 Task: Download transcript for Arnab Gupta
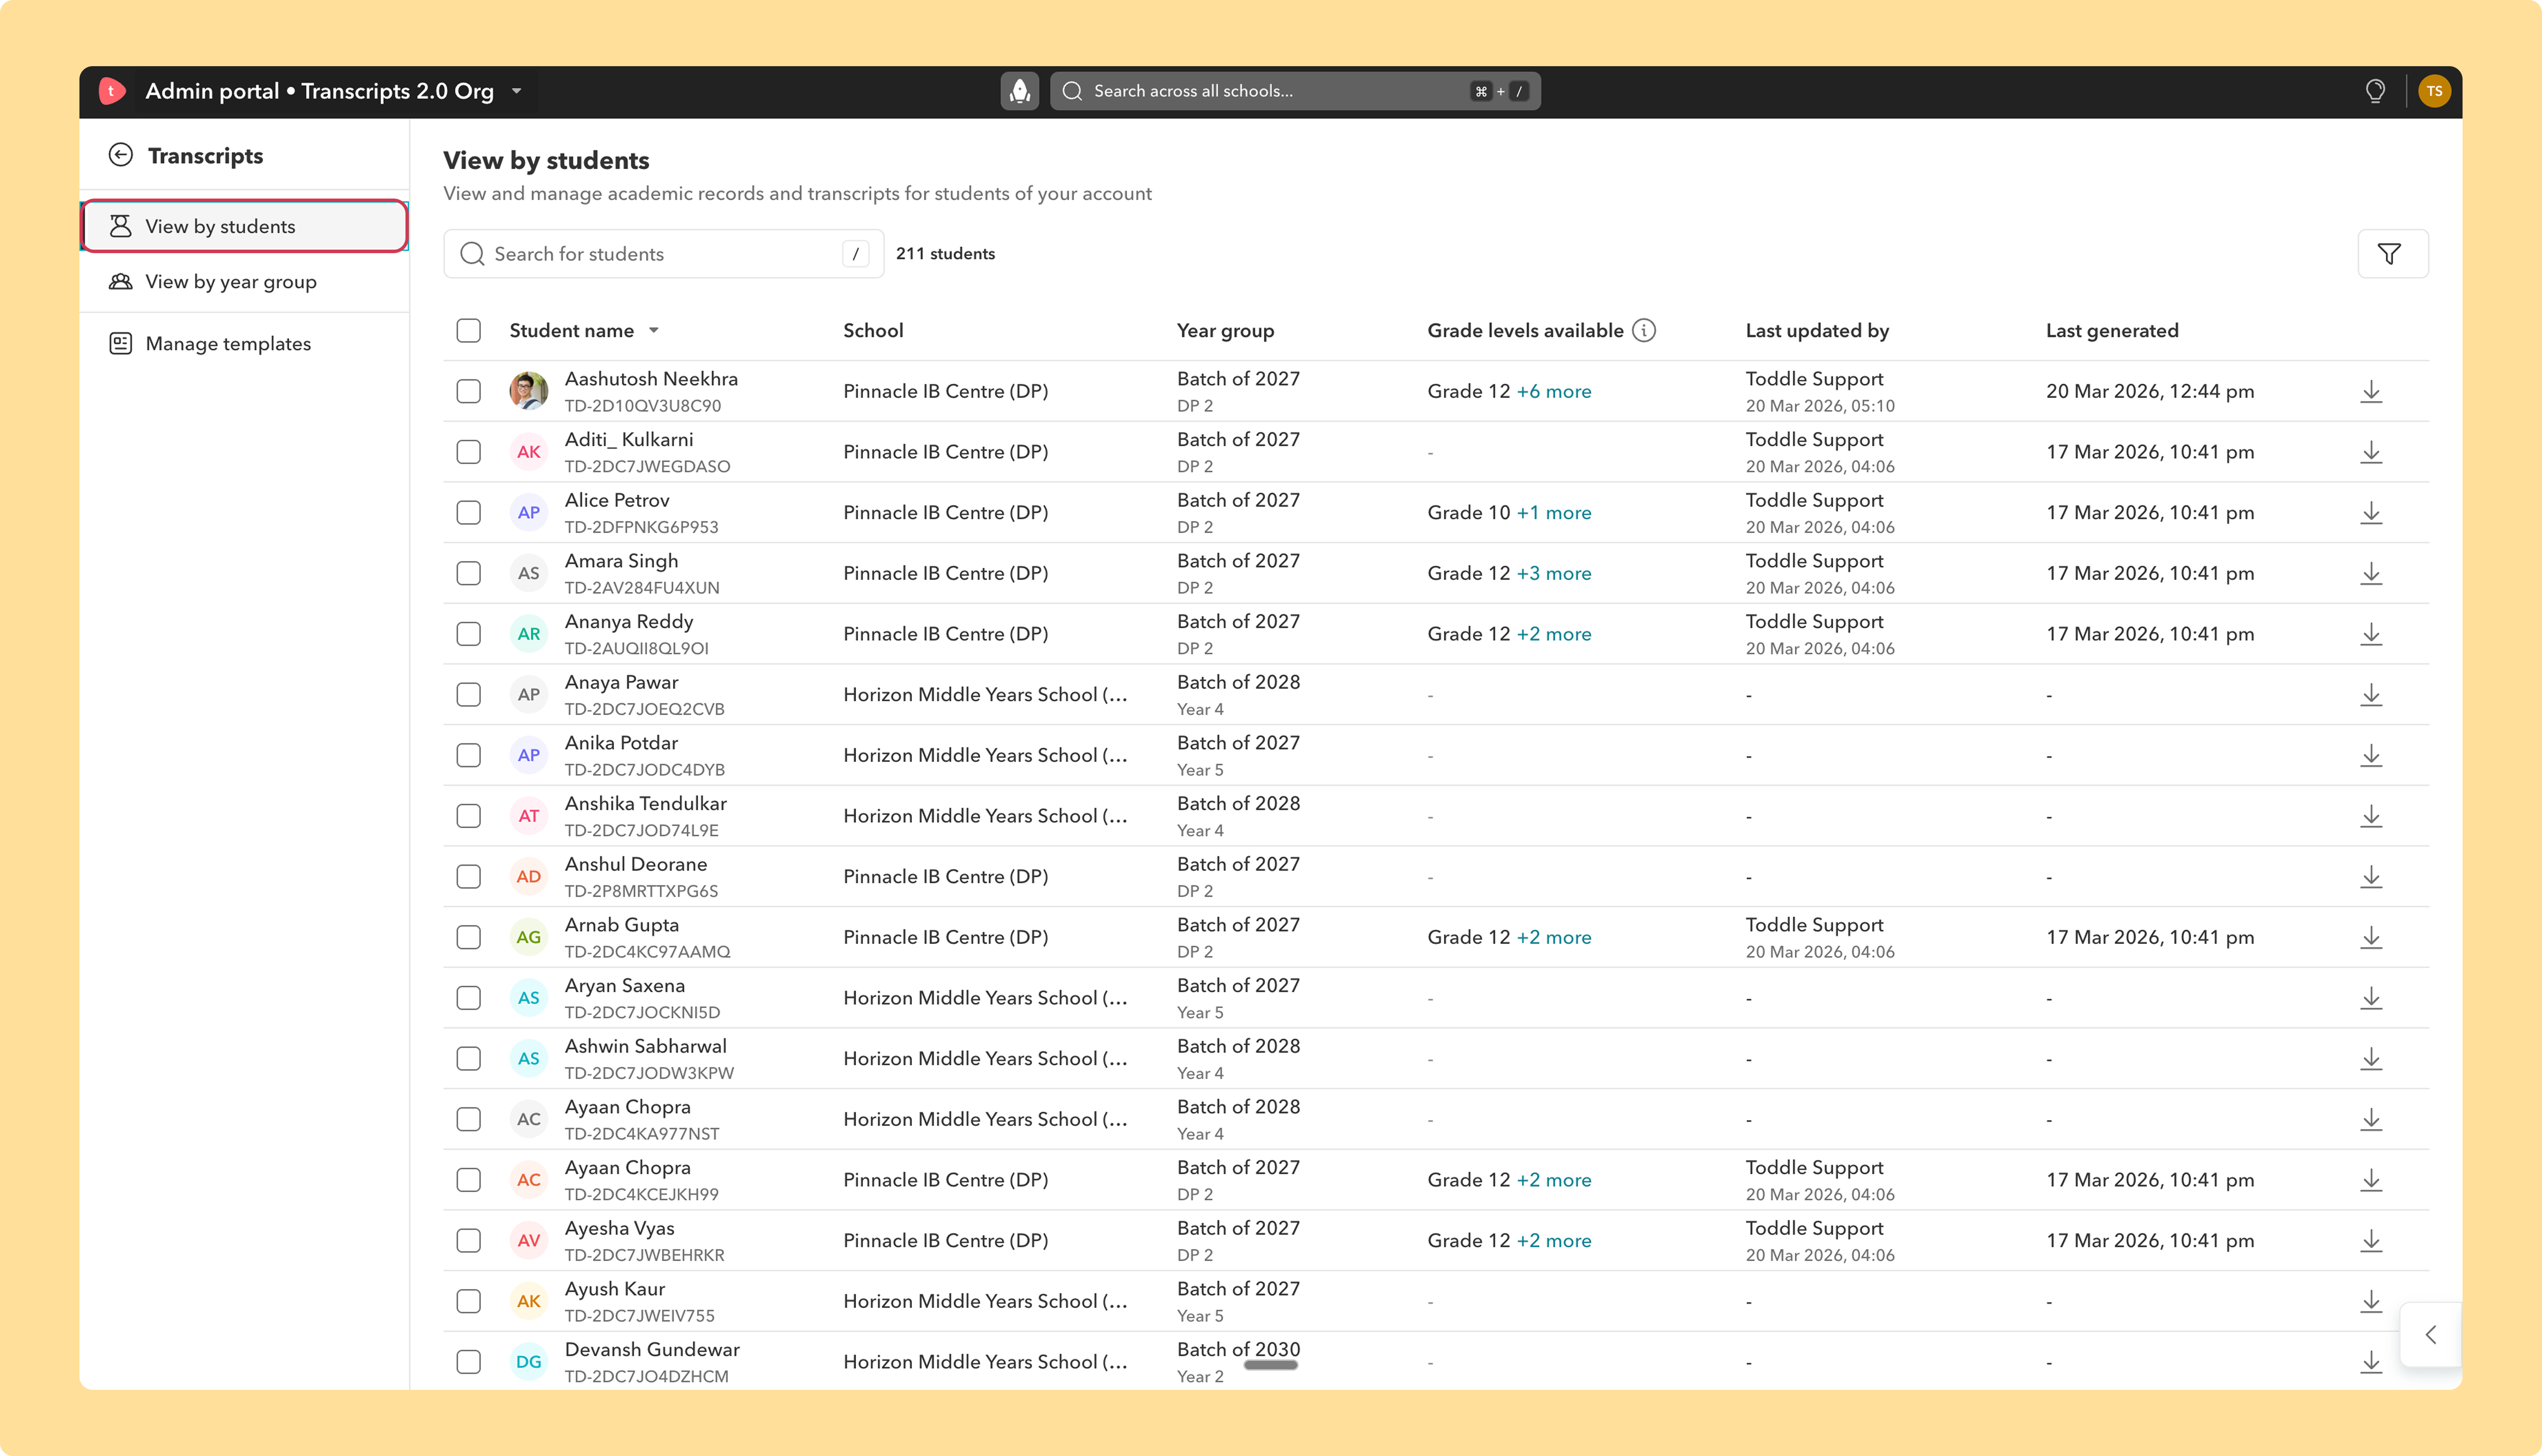[x=2371, y=937]
